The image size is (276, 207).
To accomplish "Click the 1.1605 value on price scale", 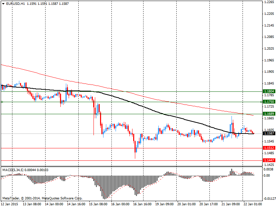I will coord(269,130).
